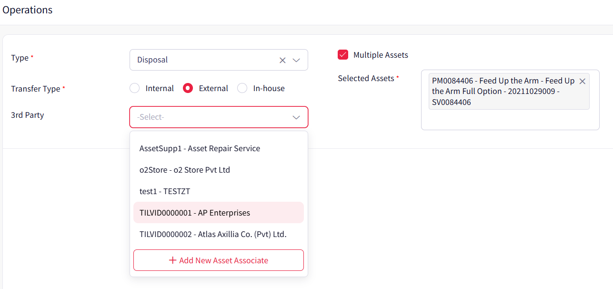Click the 3rd Party -Select- field
The width and height of the screenshot is (613, 289).
210,117
